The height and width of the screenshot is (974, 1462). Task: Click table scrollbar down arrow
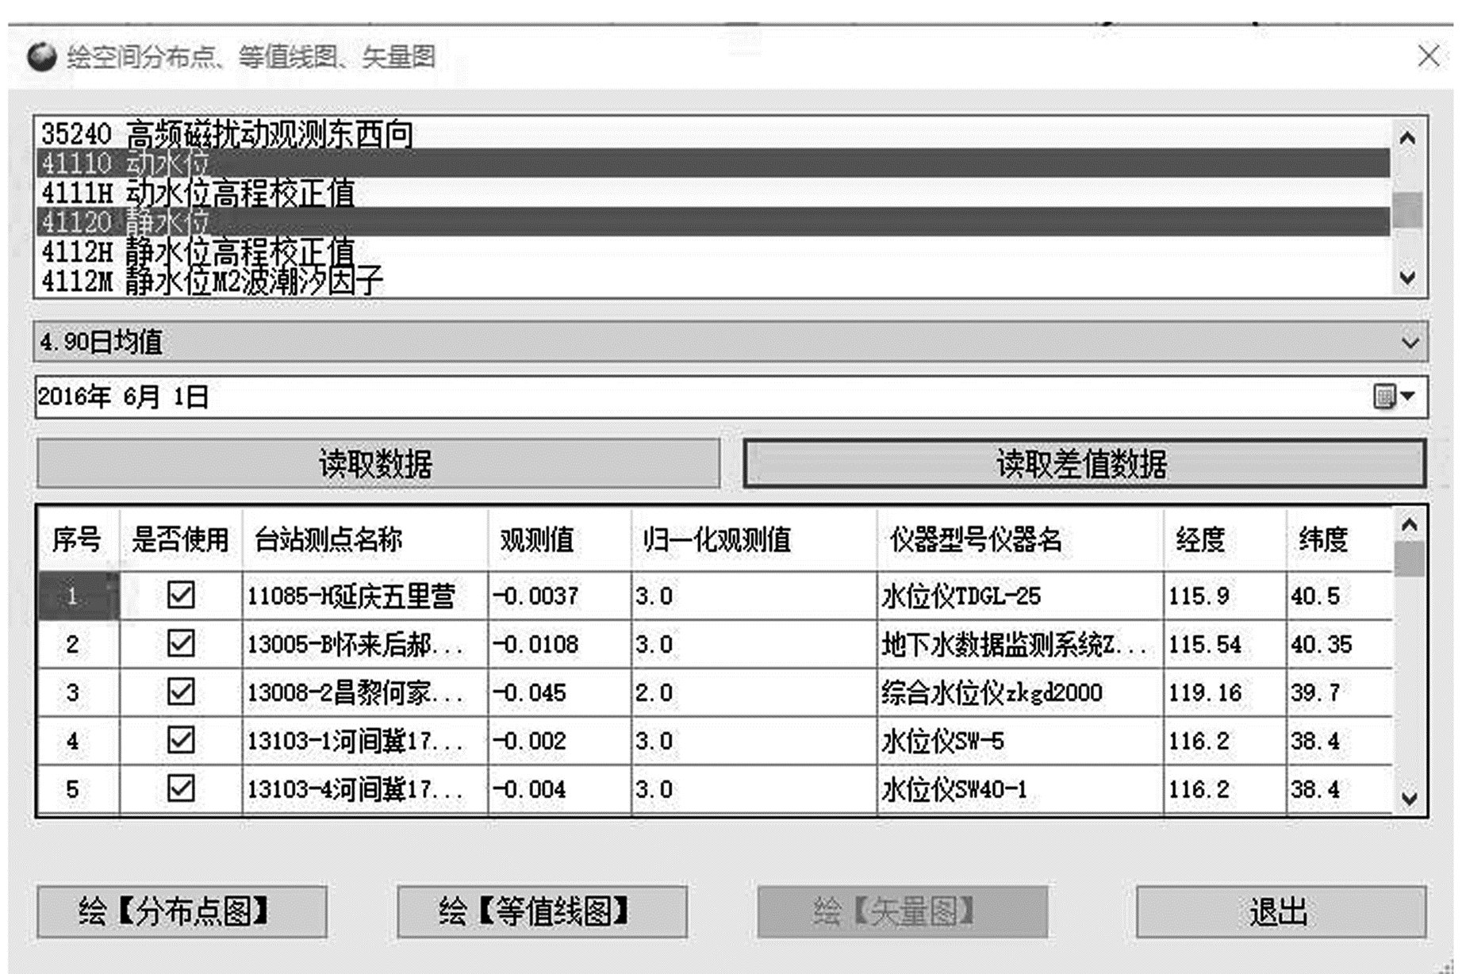tap(1409, 798)
